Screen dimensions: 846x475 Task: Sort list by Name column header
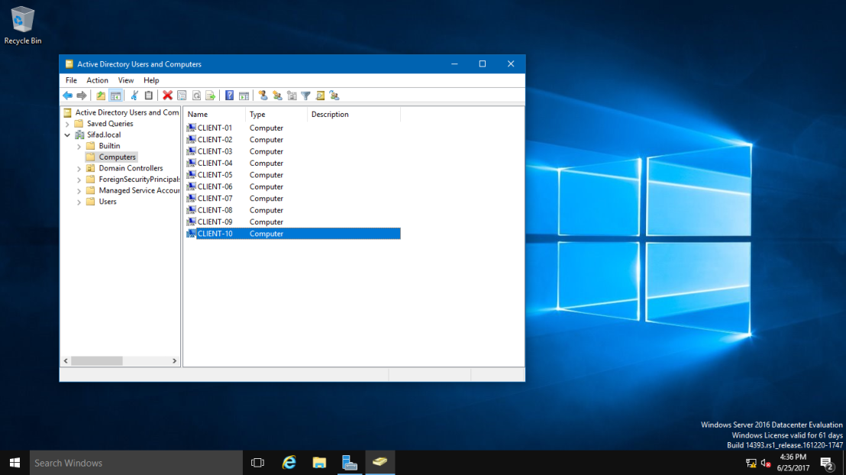[x=215, y=115]
